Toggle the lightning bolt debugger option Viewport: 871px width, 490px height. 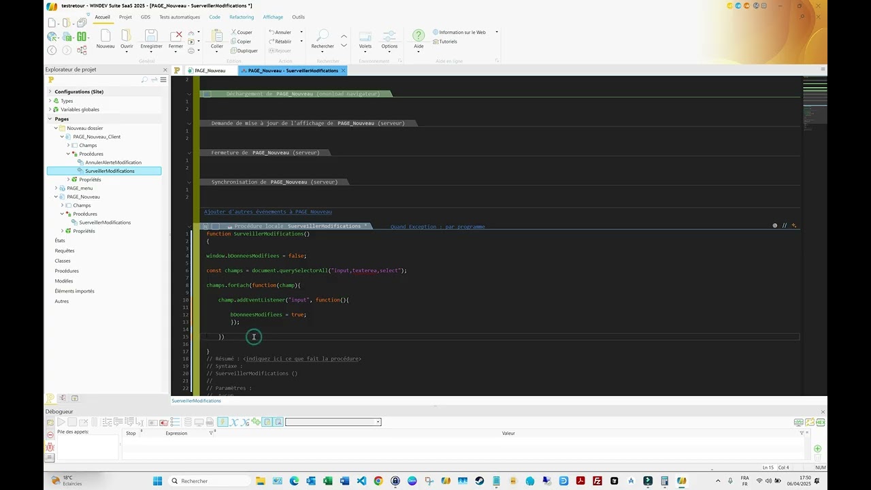click(x=223, y=422)
